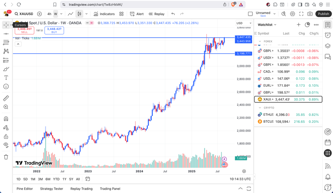Select the W weekly timeframe

pyautogui.click(x=55, y=14)
